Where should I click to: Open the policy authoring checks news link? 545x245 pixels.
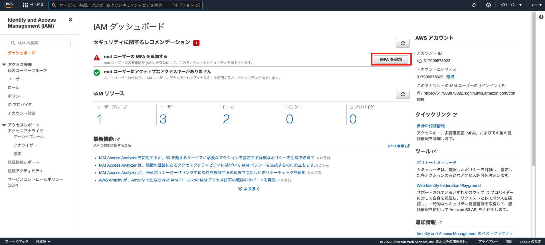pyautogui.click(x=203, y=173)
